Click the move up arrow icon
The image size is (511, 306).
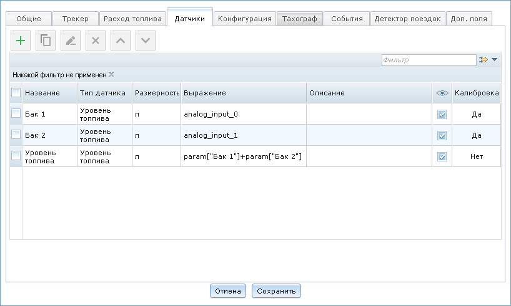pyautogui.click(x=121, y=41)
